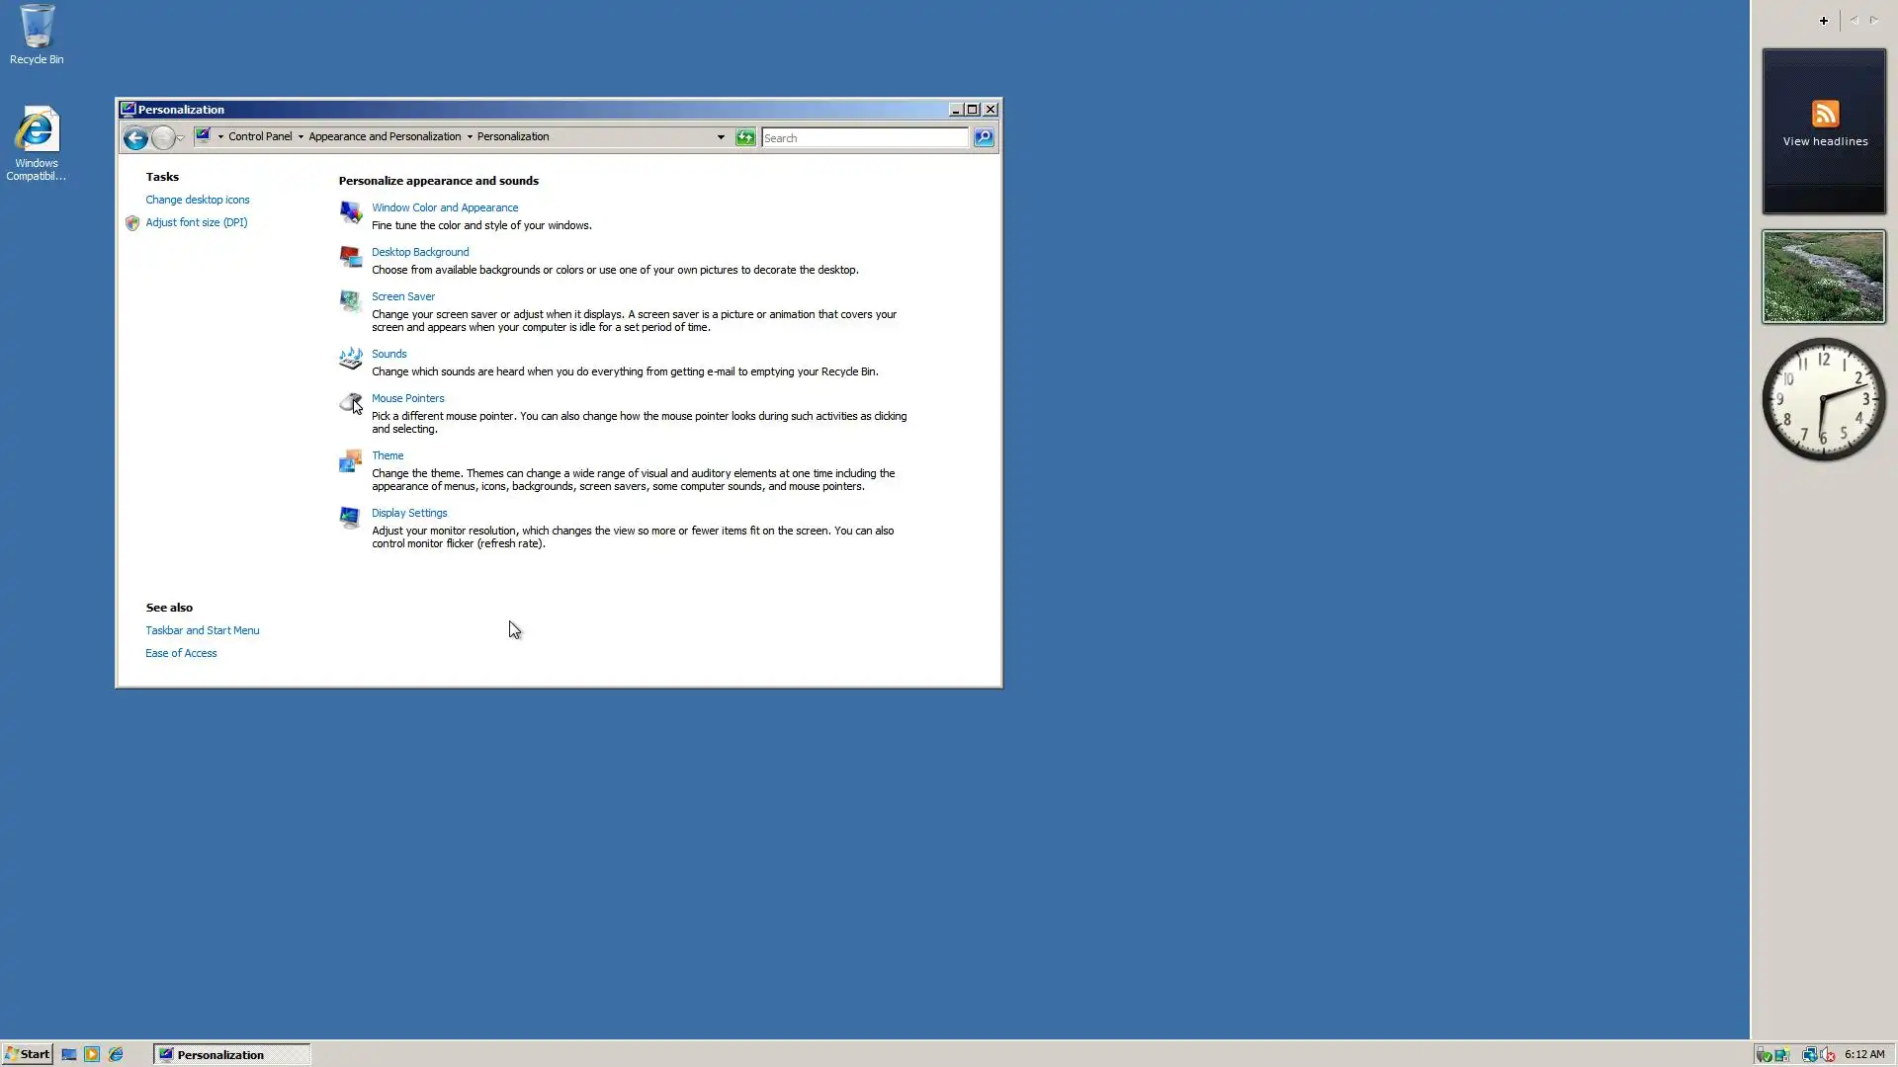The height and width of the screenshot is (1067, 1898).
Task: Click inside the Search text field
Action: click(863, 138)
